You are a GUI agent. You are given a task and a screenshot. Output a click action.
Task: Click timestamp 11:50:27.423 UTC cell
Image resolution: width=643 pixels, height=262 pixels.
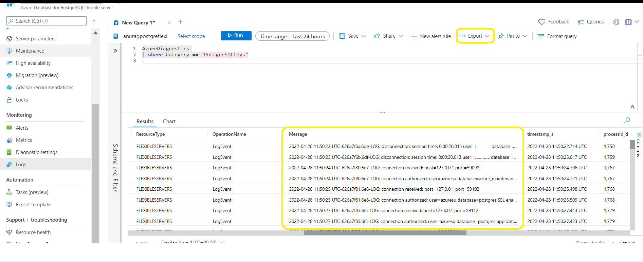click(557, 221)
